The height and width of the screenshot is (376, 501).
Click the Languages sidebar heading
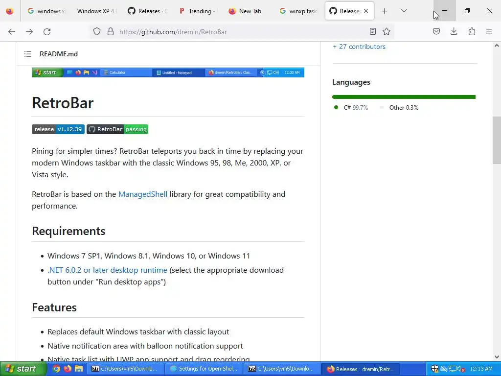(x=351, y=82)
